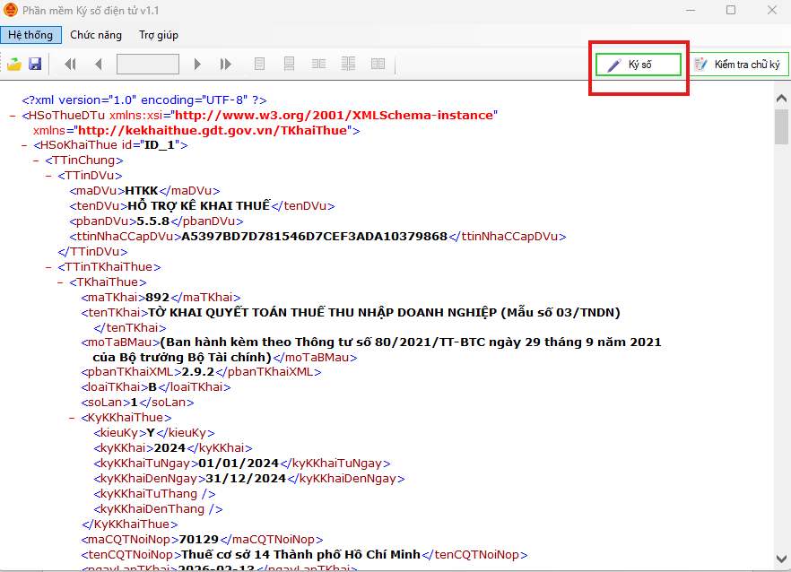
Task: Select two-page facing view icon
Action: coord(318,65)
